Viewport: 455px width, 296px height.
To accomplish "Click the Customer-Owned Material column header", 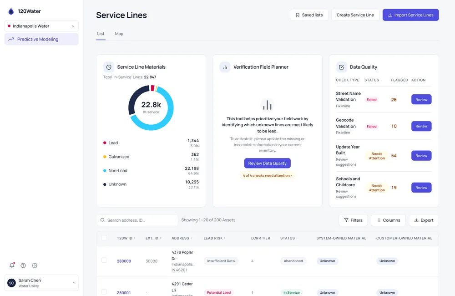I will coord(404,238).
